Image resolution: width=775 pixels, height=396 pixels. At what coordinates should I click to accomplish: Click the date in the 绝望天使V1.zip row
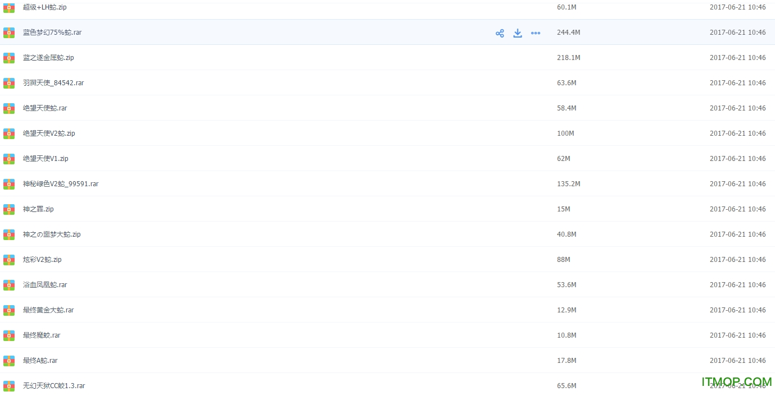pyautogui.click(x=737, y=159)
